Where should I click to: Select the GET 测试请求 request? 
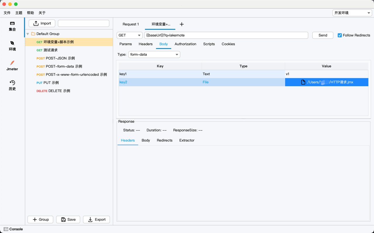click(x=69, y=50)
